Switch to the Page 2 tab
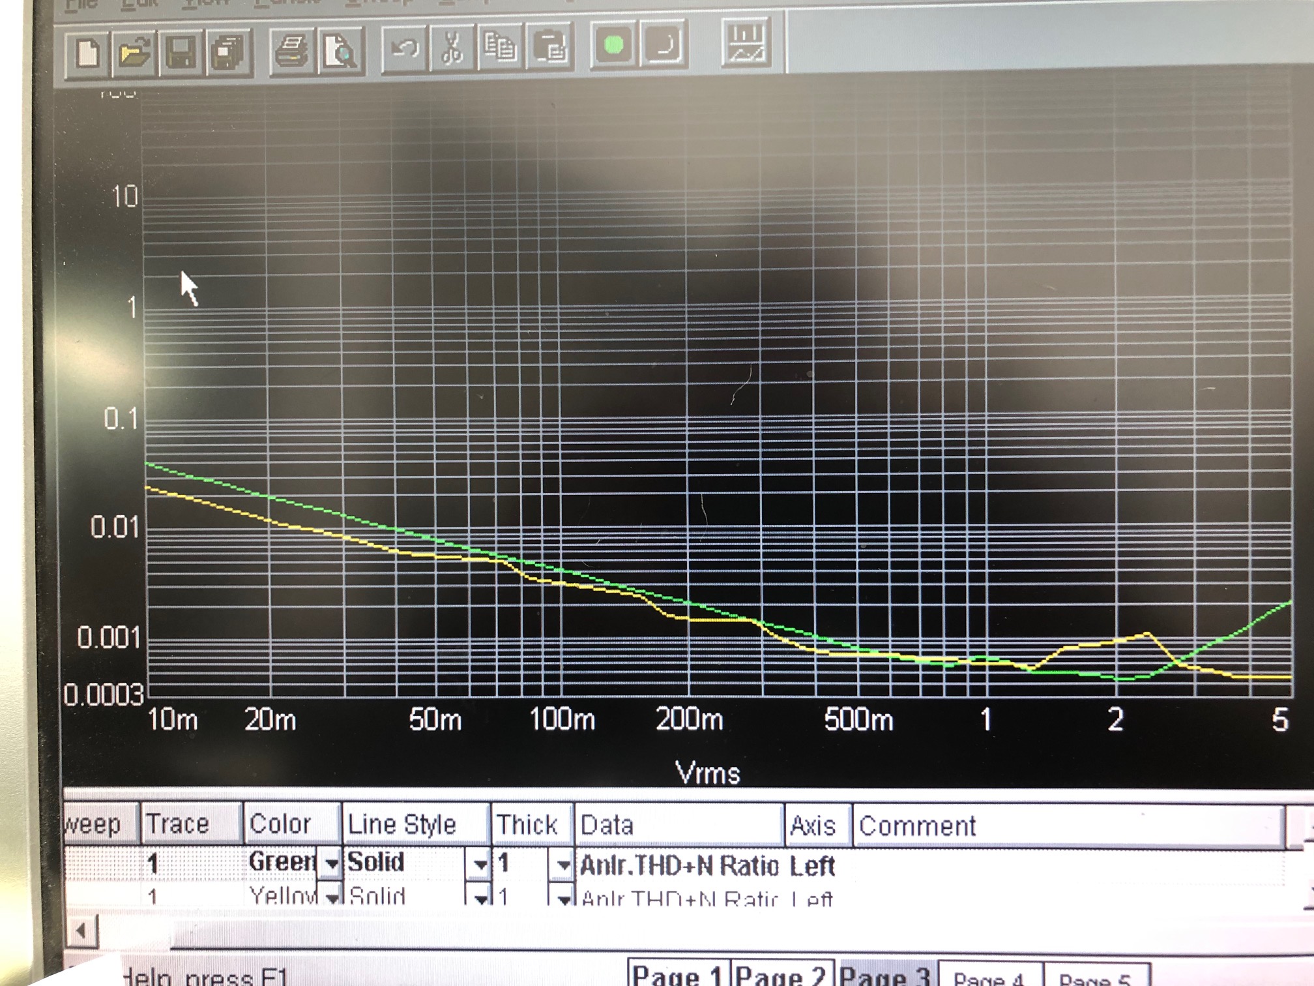This screenshot has height=986, width=1314. point(782,974)
